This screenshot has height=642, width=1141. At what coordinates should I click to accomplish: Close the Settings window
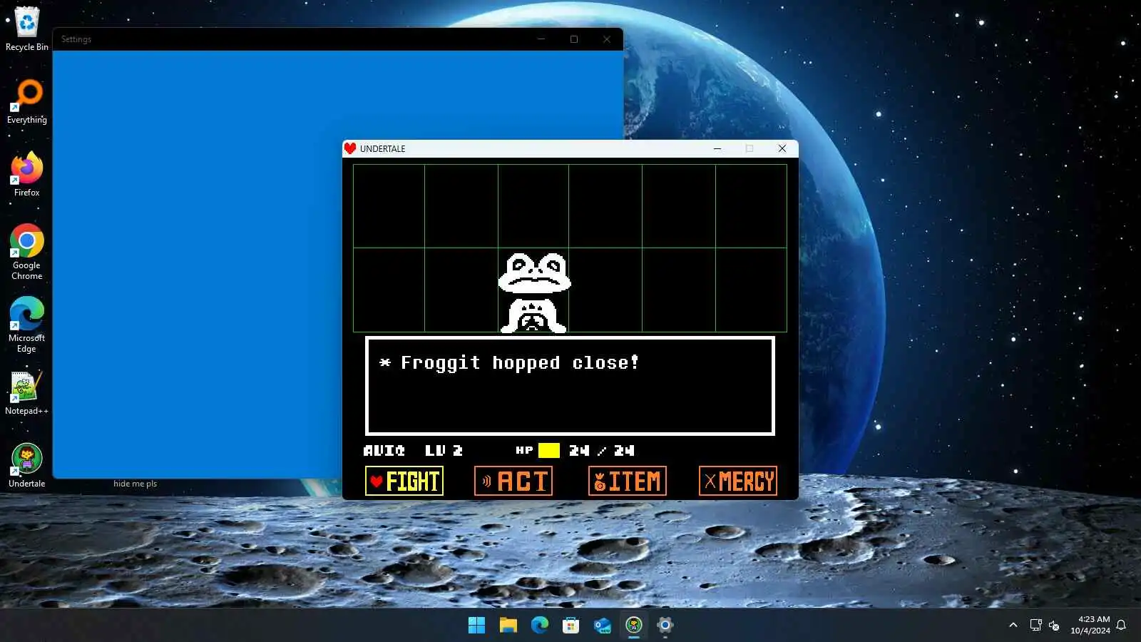(x=607, y=39)
